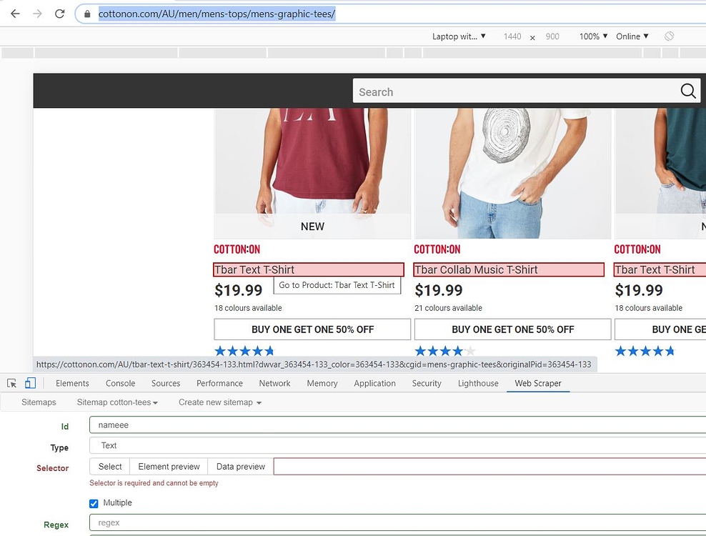Click the Regex input field
The image size is (706, 536).
(397, 523)
